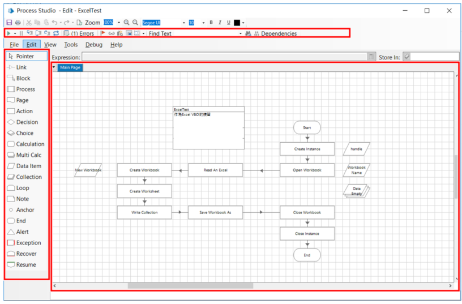Click the binoculars find icon

tap(248, 33)
